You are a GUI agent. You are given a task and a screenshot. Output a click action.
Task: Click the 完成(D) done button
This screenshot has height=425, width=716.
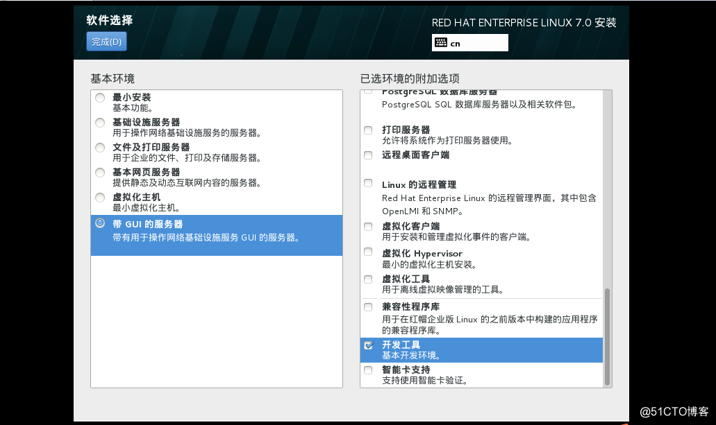tap(106, 42)
